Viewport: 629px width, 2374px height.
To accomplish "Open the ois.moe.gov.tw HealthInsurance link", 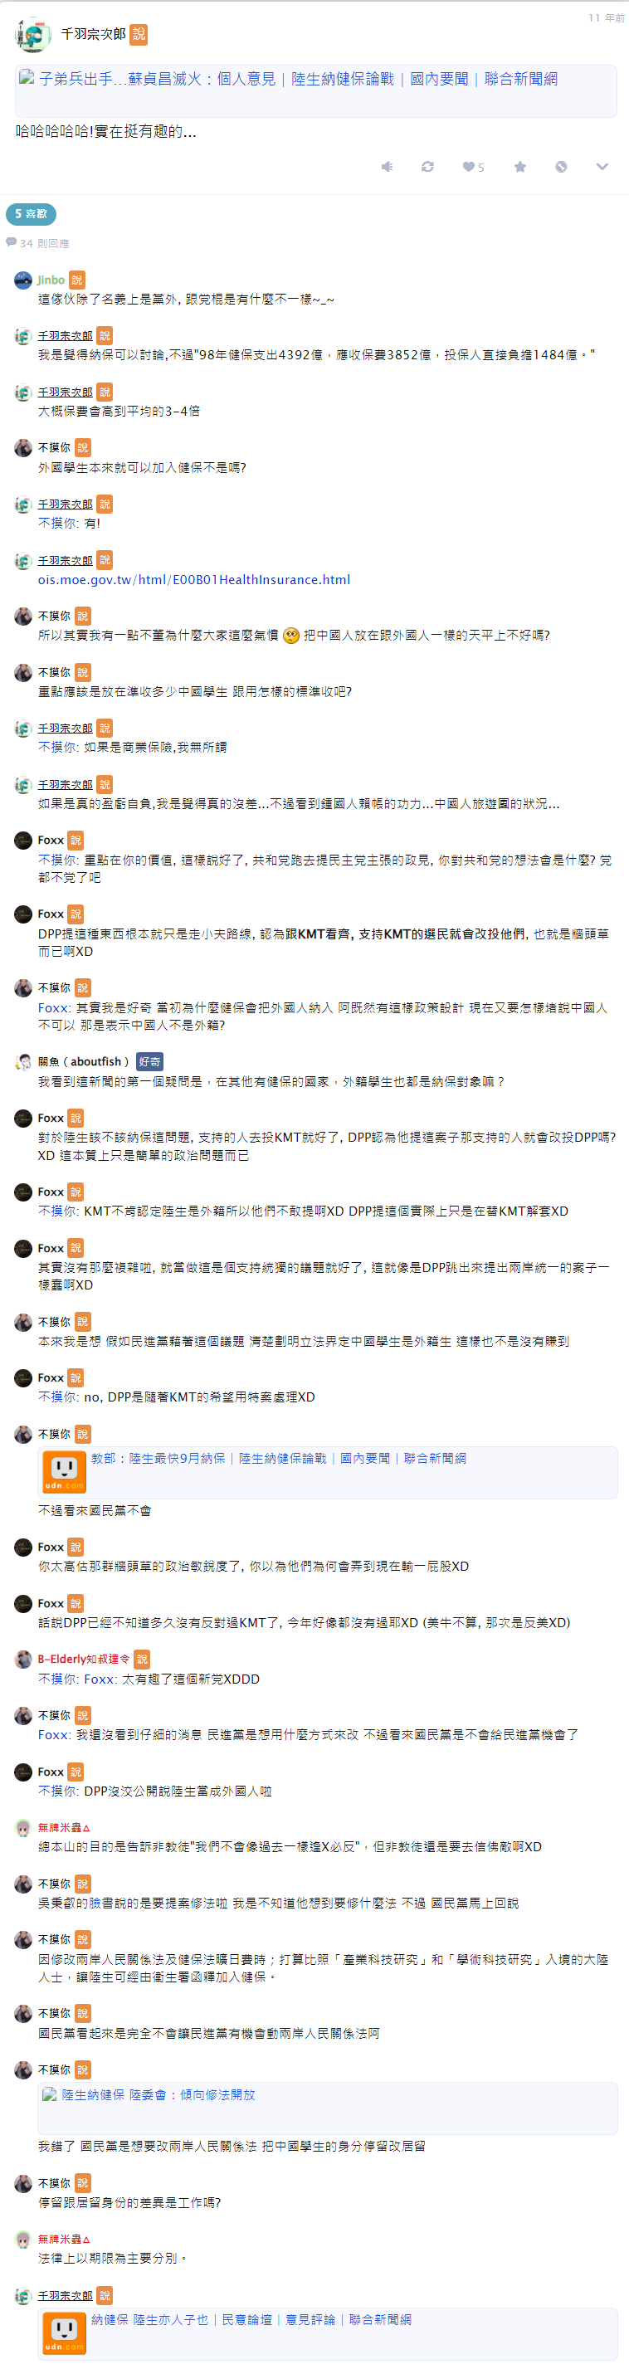I will (193, 580).
